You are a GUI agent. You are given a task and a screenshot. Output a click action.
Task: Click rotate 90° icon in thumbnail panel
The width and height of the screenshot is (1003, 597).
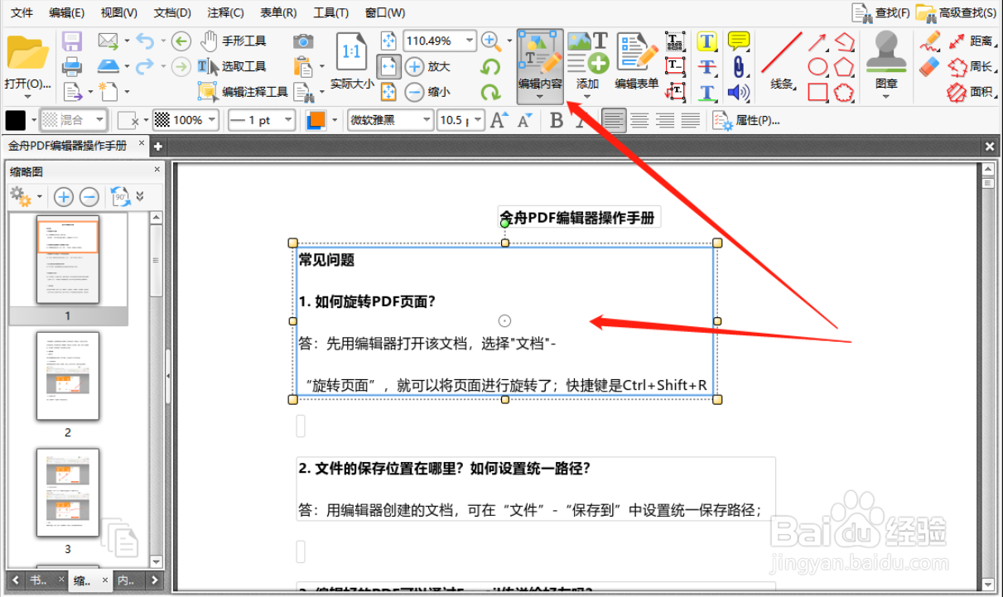(120, 197)
